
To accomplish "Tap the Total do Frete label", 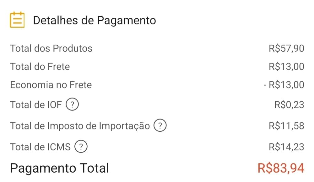I will [40, 67].
